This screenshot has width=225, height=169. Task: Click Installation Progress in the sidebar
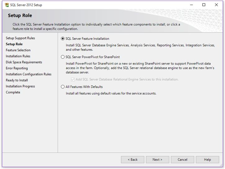[20, 86]
